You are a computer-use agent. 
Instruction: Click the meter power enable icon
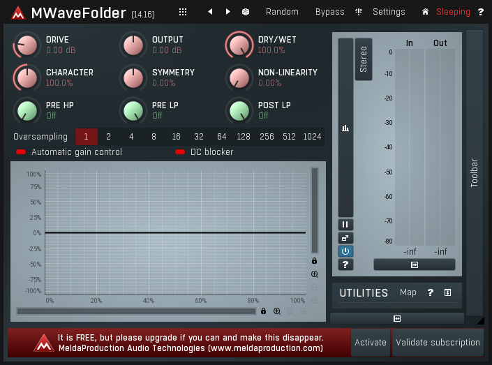(345, 251)
